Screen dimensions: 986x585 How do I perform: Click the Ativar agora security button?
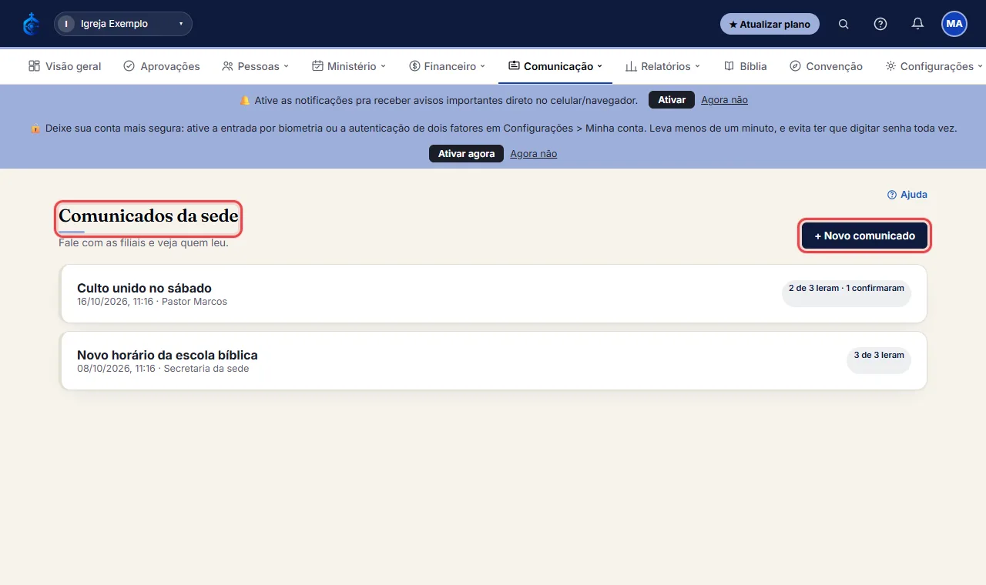click(x=466, y=154)
